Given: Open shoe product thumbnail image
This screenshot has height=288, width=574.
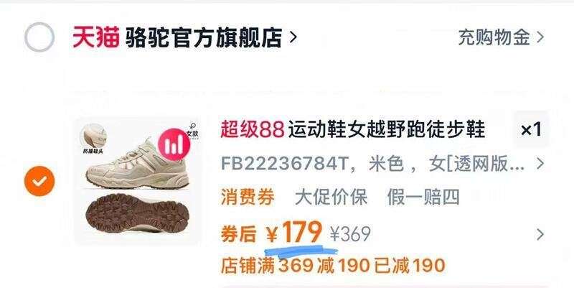Looking at the screenshot, I should tap(138, 180).
